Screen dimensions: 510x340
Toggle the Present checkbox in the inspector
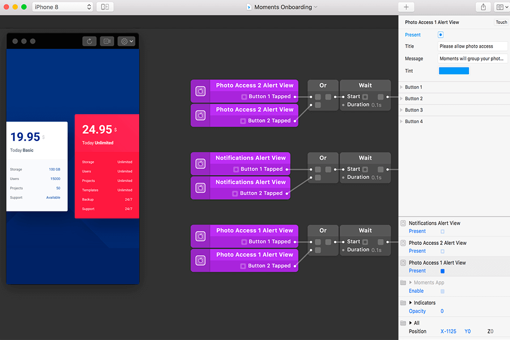coord(440,35)
